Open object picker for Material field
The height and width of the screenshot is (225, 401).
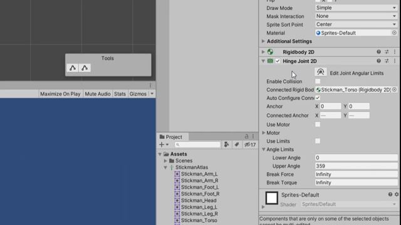tap(394, 32)
